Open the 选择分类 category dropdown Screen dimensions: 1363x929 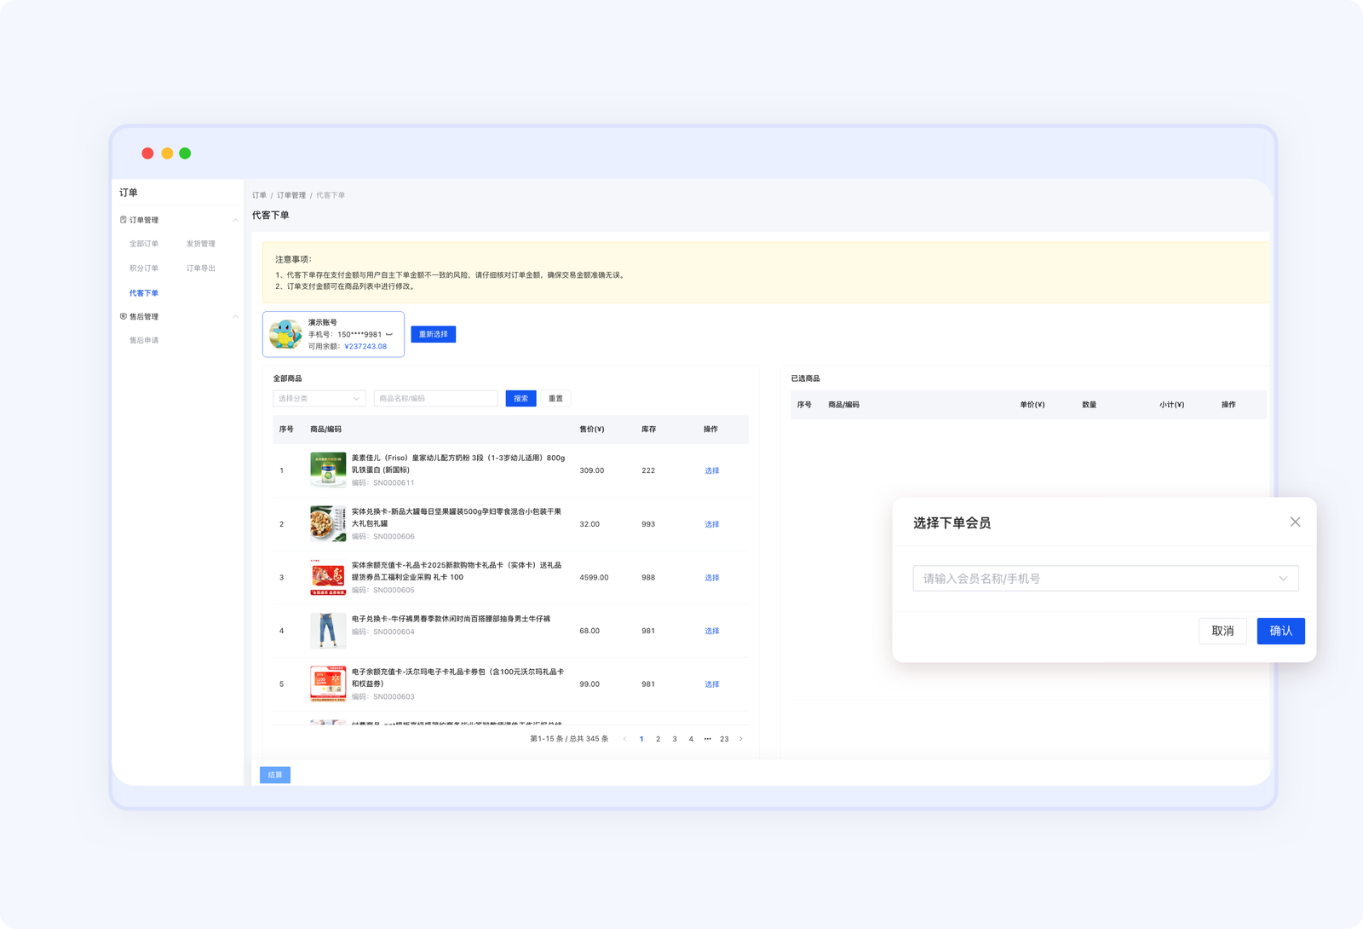pos(319,398)
